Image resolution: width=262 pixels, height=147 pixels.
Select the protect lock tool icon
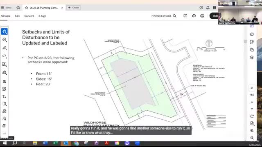tap(5, 126)
